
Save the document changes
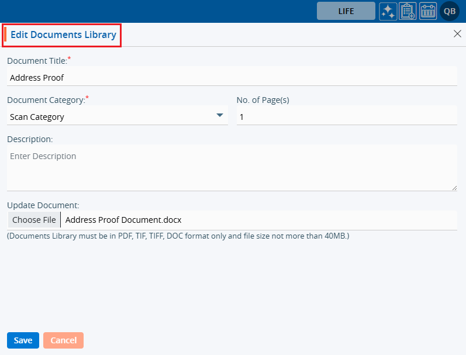pyautogui.click(x=23, y=340)
